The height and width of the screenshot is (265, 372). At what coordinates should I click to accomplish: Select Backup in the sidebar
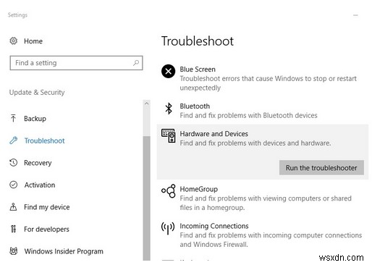(35, 119)
